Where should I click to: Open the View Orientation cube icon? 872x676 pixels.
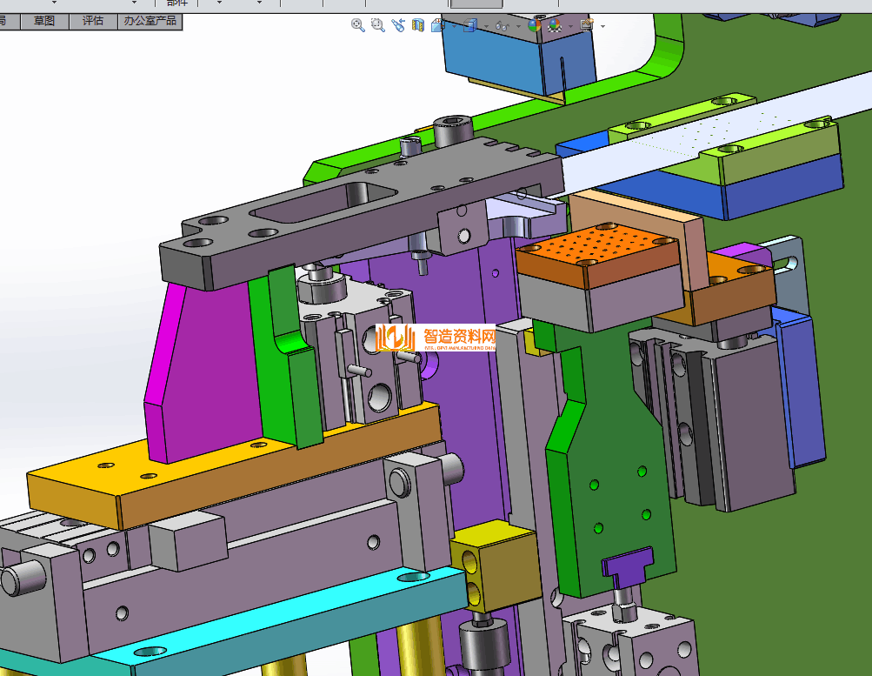439,25
